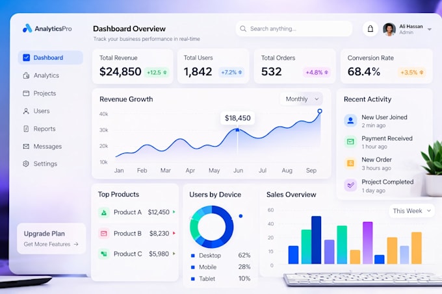Open the notifications bell

click(x=370, y=29)
